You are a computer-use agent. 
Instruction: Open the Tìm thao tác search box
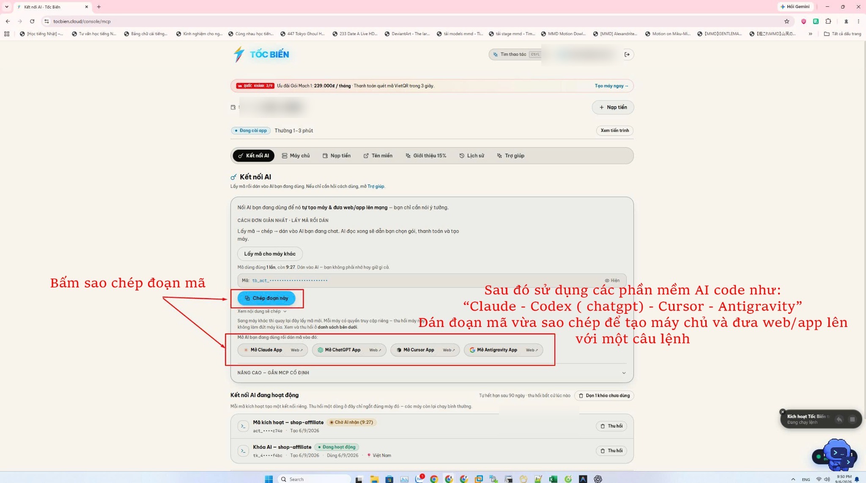point(515,54)
